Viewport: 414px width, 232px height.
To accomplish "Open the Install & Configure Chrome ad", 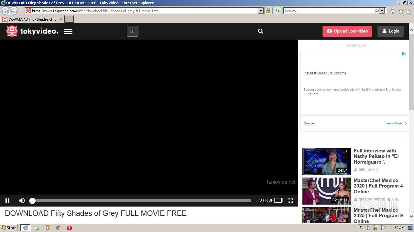I will point(325,73).
